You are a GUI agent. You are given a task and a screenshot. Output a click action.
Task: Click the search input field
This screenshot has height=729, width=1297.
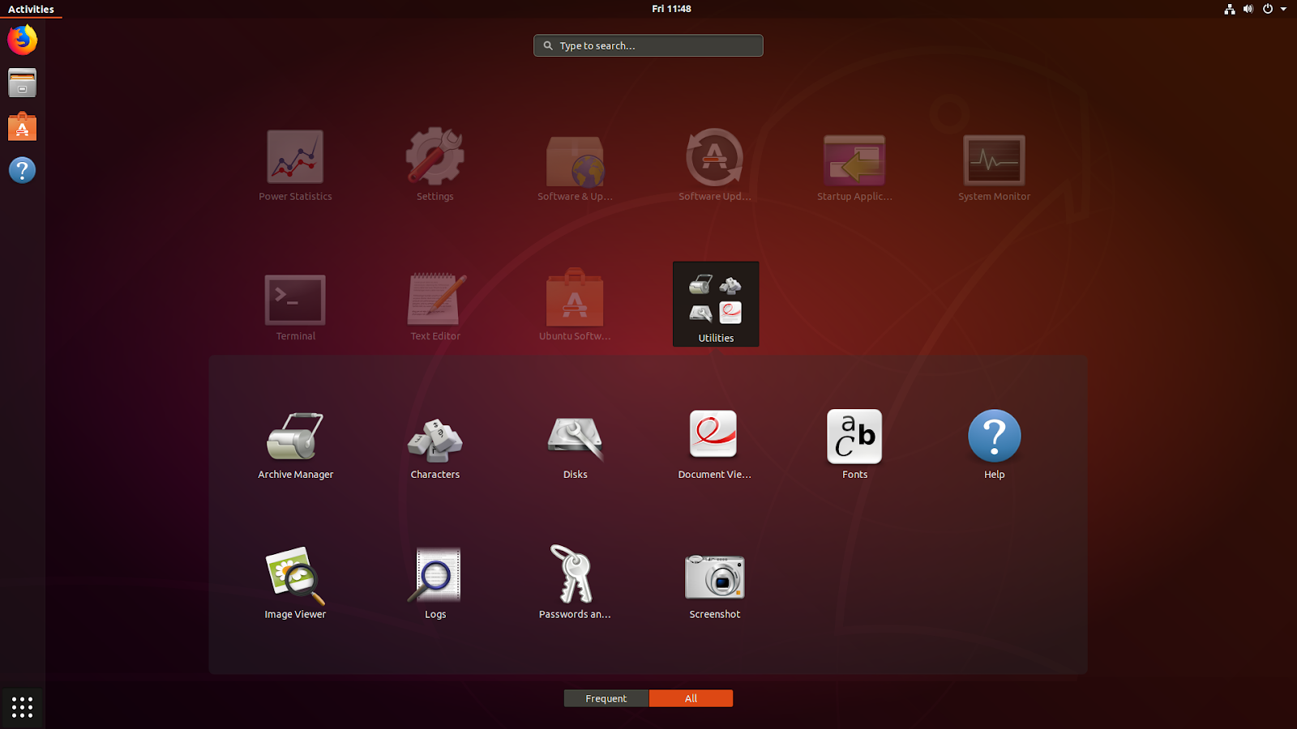[648, 45]
